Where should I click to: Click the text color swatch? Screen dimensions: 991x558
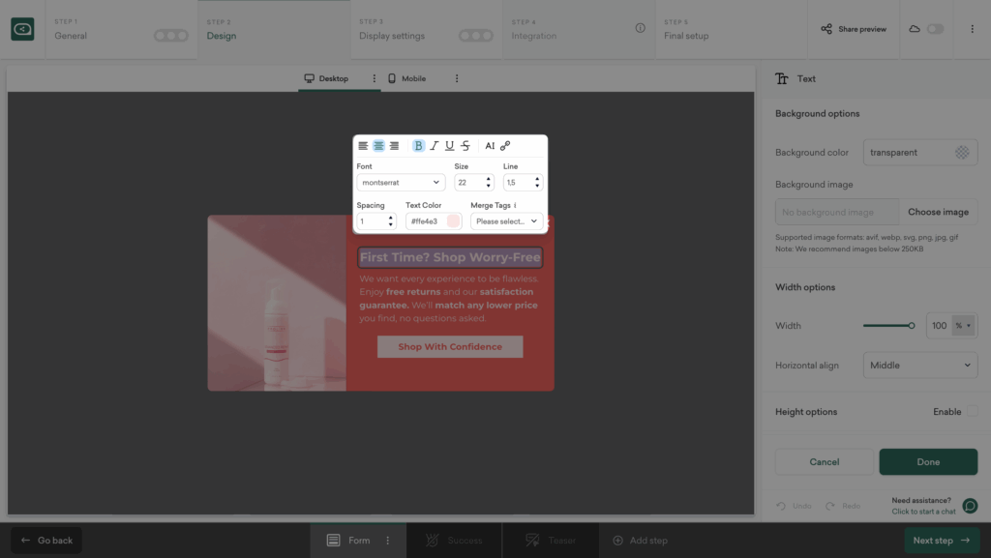tap(453, 221)
